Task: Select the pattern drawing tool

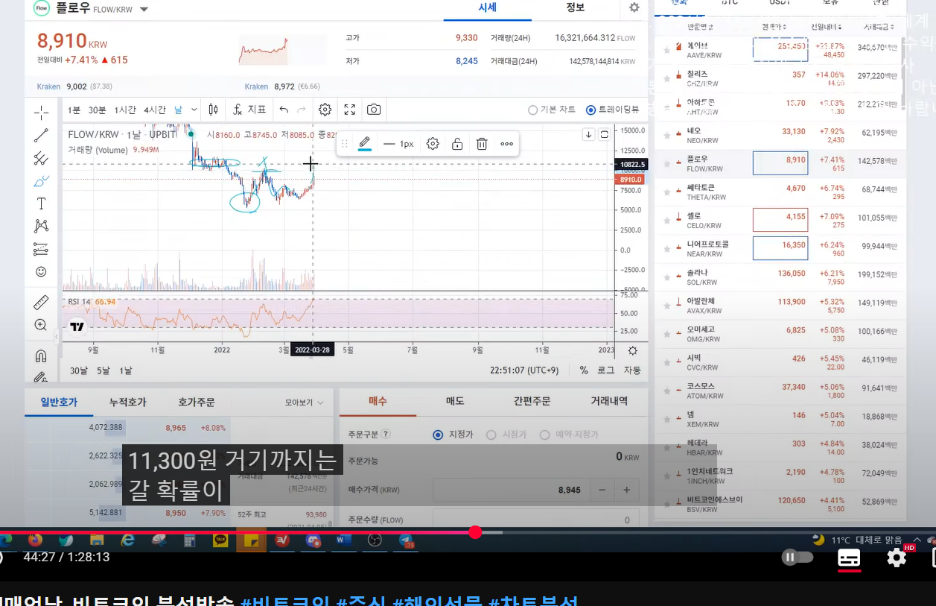Action: tap(41, 226)
